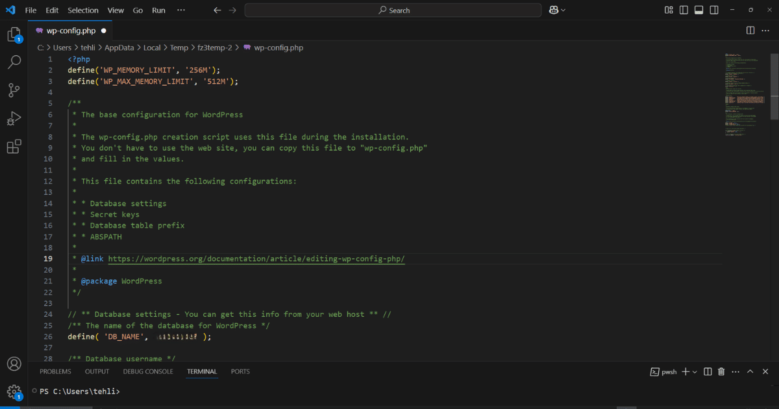Open the Copilot chat icon
The image size is (779, 409).
pyautogui.click(x=553, y=10)
